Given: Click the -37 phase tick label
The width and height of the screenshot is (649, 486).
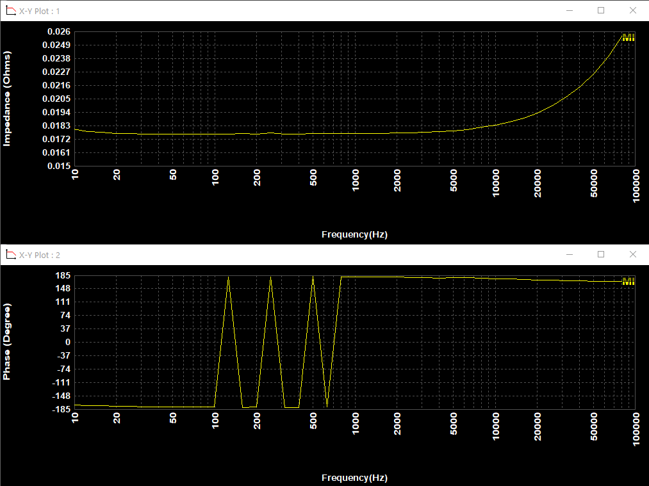Looking at the screenshot, I should (63, 356).
